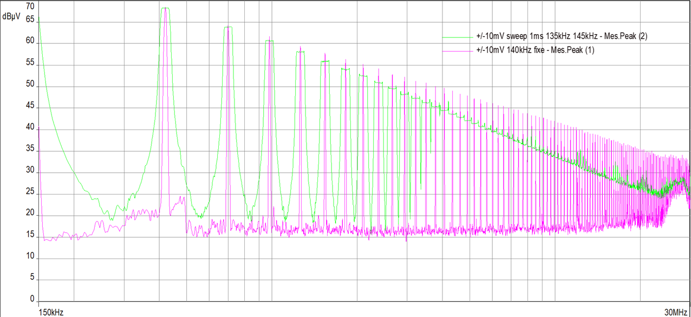Screen dimensions: 691x317
Task: Click the 60 value on the y-axis
Action: tap(30, 42)
